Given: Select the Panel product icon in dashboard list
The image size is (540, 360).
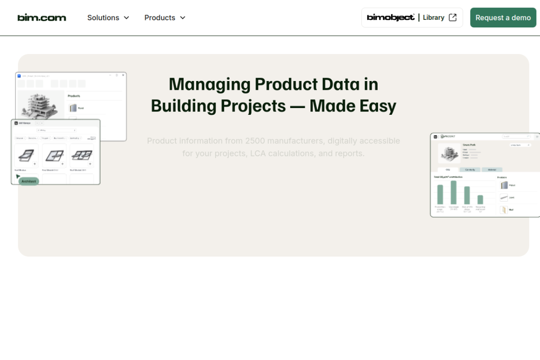Looking at the screenshot, I should pos(504,185).
